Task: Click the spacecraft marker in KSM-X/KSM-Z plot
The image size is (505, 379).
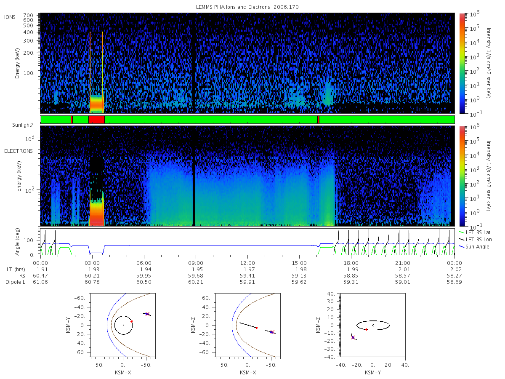Action: [x=272, y=332]
